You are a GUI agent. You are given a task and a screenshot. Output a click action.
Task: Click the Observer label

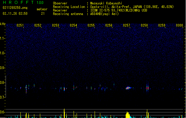point(60,3)
